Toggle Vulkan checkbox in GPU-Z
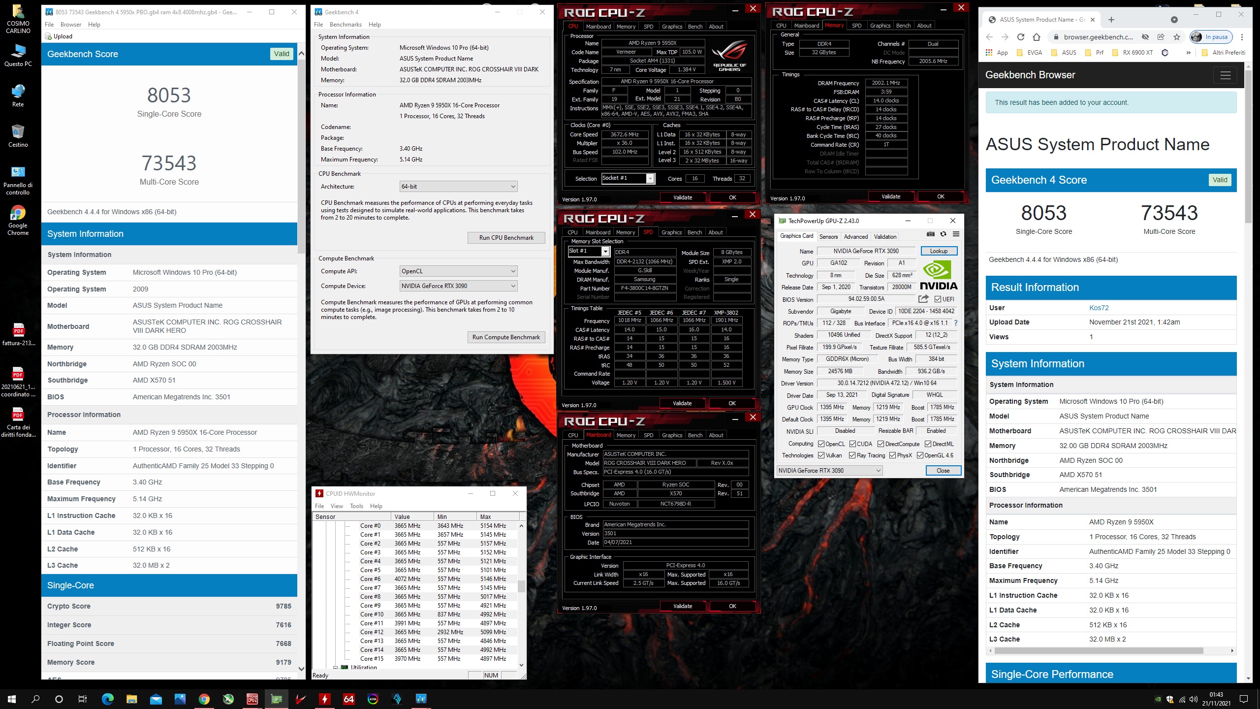 (x=821, y=455)
